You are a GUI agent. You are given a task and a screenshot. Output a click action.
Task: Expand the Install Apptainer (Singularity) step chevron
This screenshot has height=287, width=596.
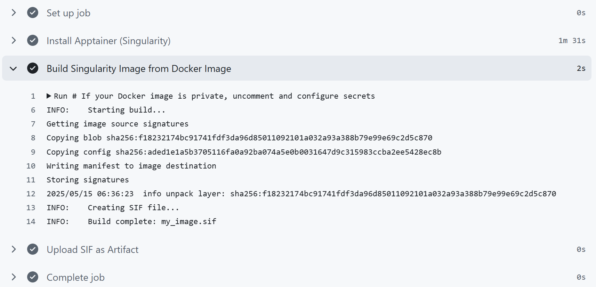(x=14, y=41)
